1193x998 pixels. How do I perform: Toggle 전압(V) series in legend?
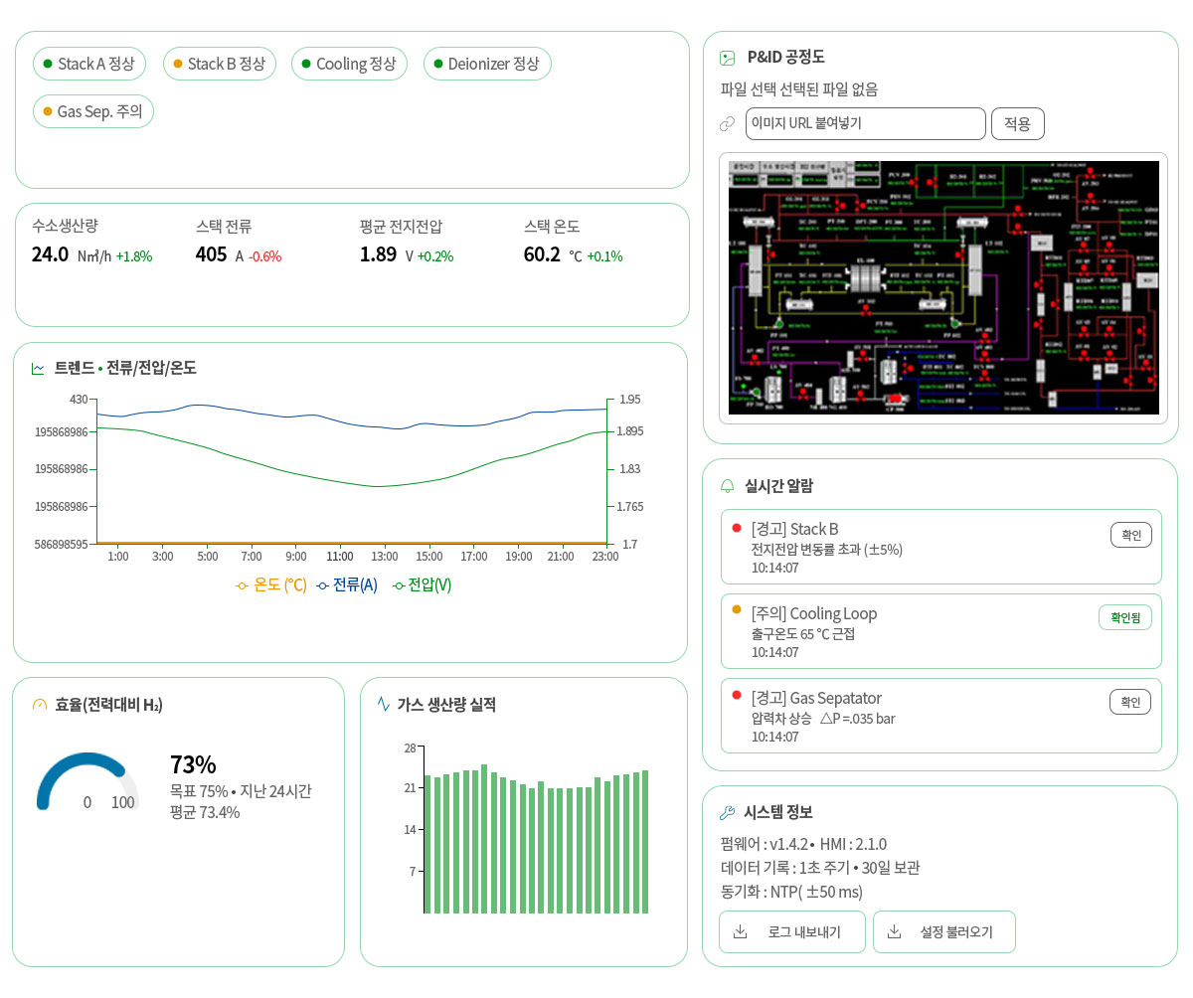tap(422, 584)
